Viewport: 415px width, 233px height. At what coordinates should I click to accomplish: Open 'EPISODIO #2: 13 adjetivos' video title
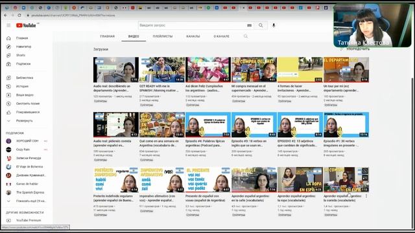click(x=297, y=143)
